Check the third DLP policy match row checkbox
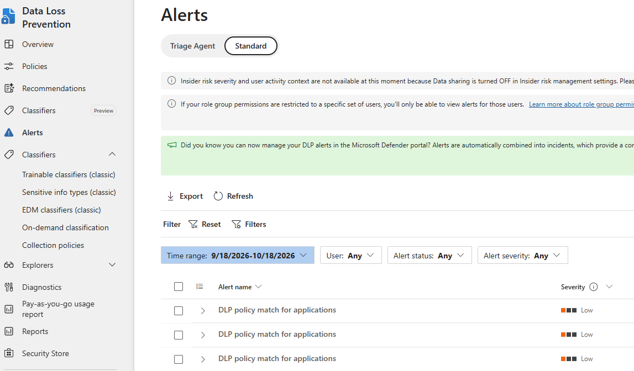634x371 pixels. point(179,359)
